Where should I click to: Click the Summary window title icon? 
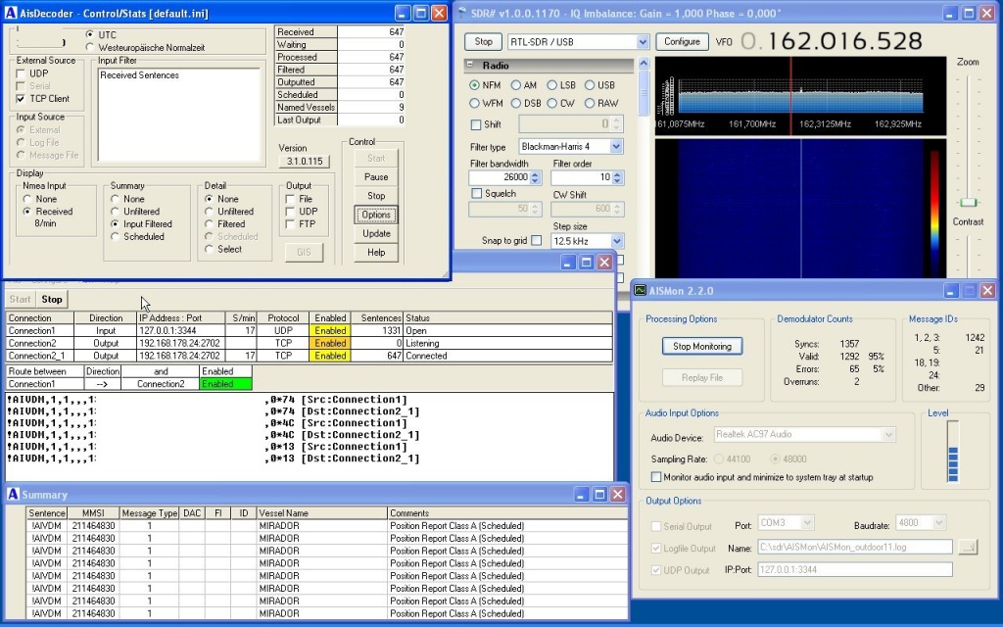pyautogui.click(x=14, y=495)
